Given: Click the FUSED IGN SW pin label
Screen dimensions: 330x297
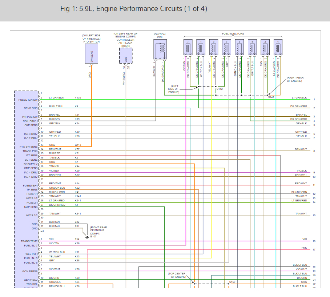Looking at the screenshot, I should point(28,100).
